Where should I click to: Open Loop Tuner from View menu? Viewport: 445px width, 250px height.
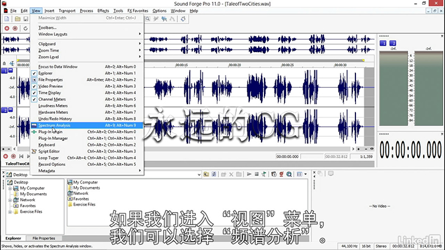(x=87, y=158)
